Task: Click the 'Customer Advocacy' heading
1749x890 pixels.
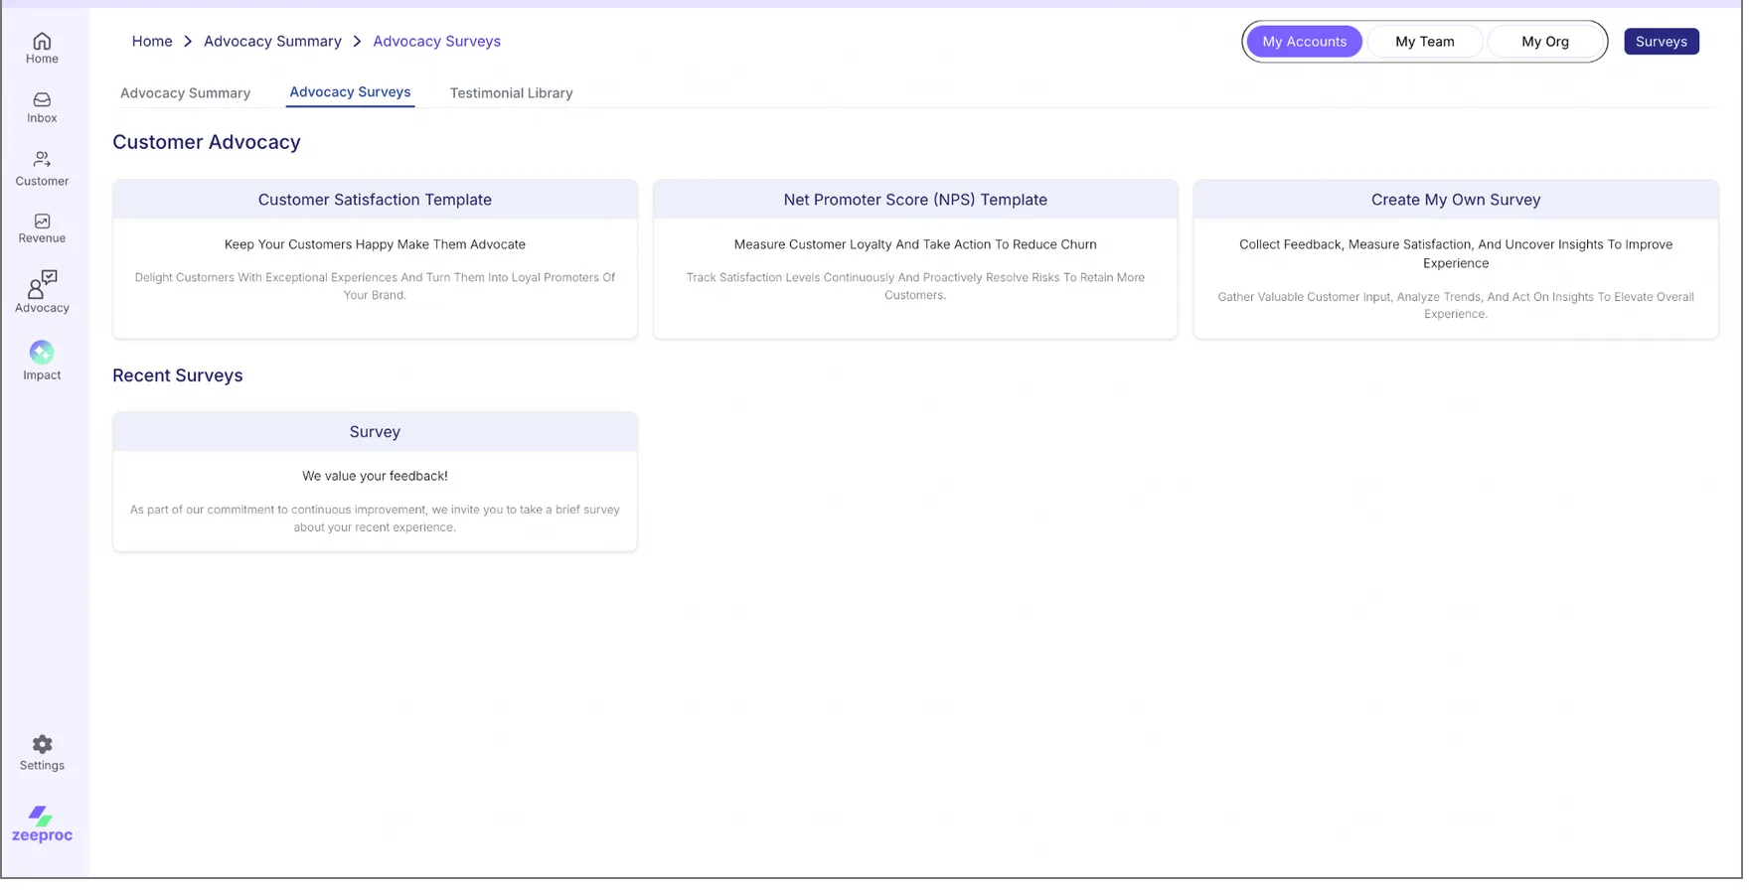Action: (x=206, y=142)
